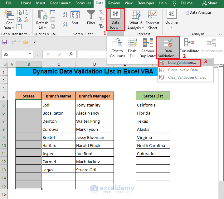The height and width of the screenshot is (199, 224).
Task: Click the Advanced filter icon
Action: click(101, 26)
